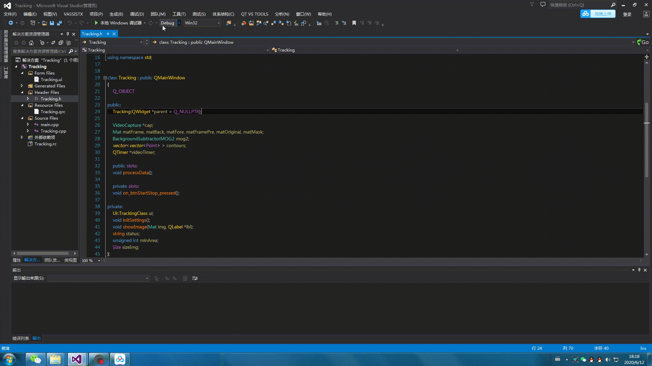
Task: Expand the Generated Files folder
Action: (x=22, y=86)
